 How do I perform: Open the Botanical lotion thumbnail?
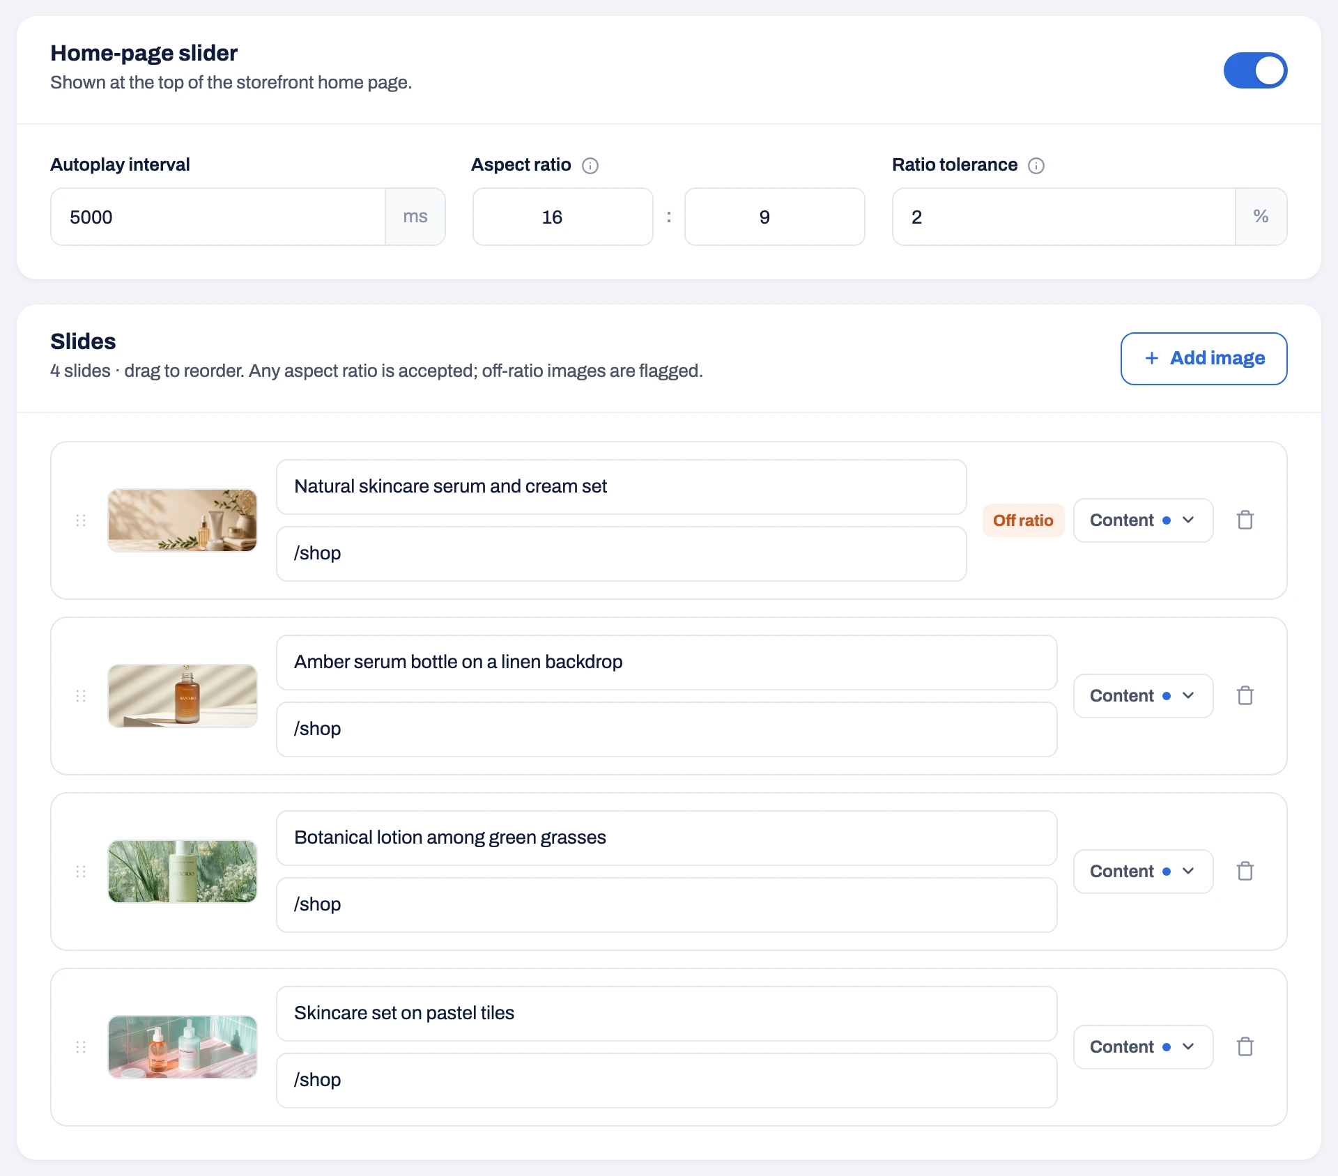point(183,872)
